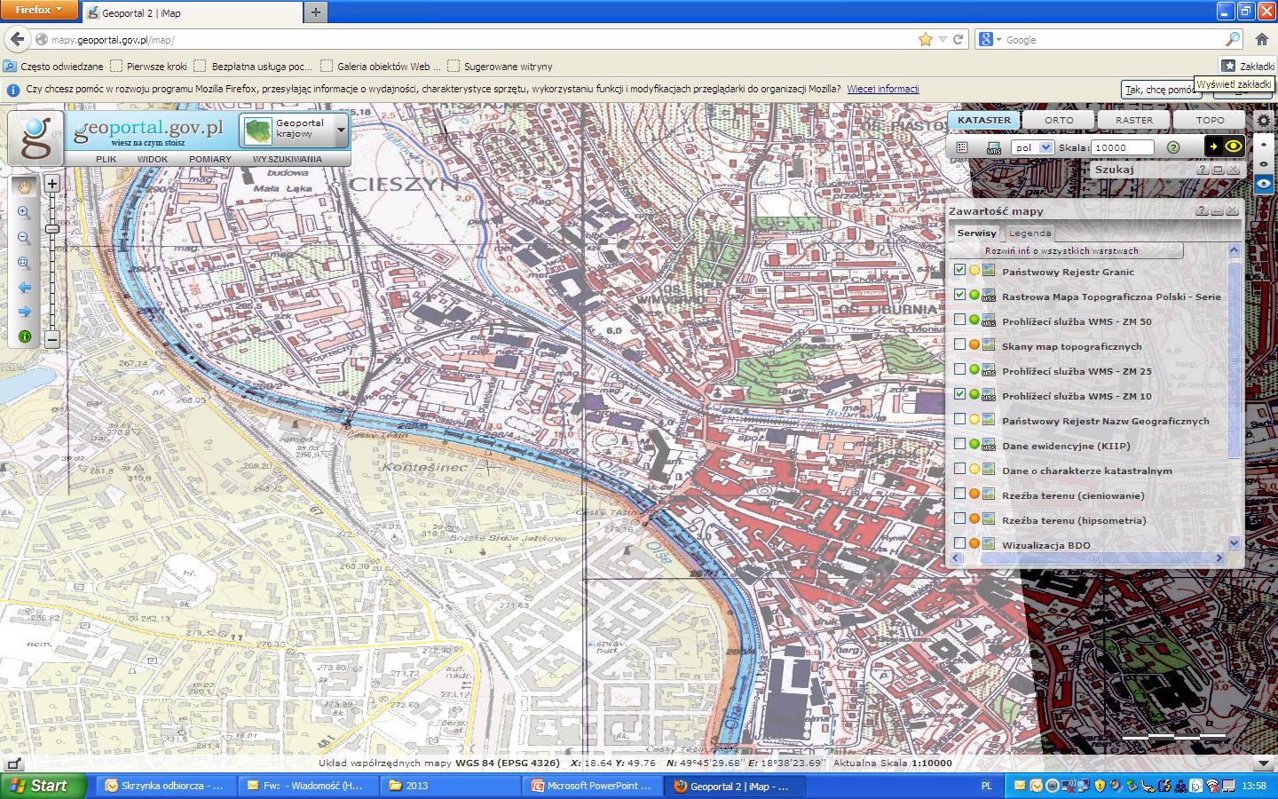Reload page with the refresh icon
The height and width of the screenshot is (799, 1278).
(x=958, y=39)
